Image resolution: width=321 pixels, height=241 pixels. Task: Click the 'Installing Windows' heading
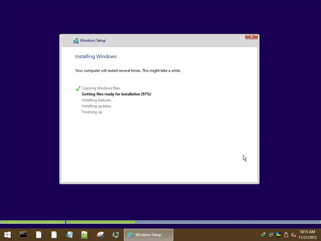click(96, 56)
